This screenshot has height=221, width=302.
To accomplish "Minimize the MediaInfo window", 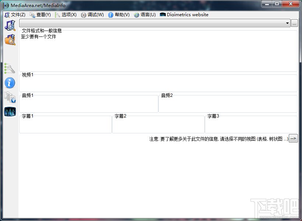I will tap(267, 4).
